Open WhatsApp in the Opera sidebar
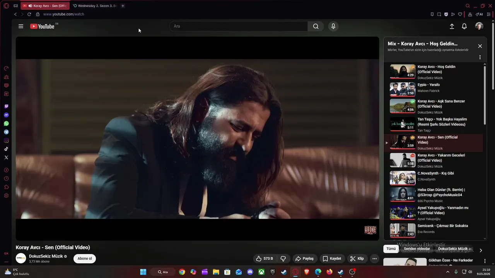This screenshot has height=278, width=495. 6,124
